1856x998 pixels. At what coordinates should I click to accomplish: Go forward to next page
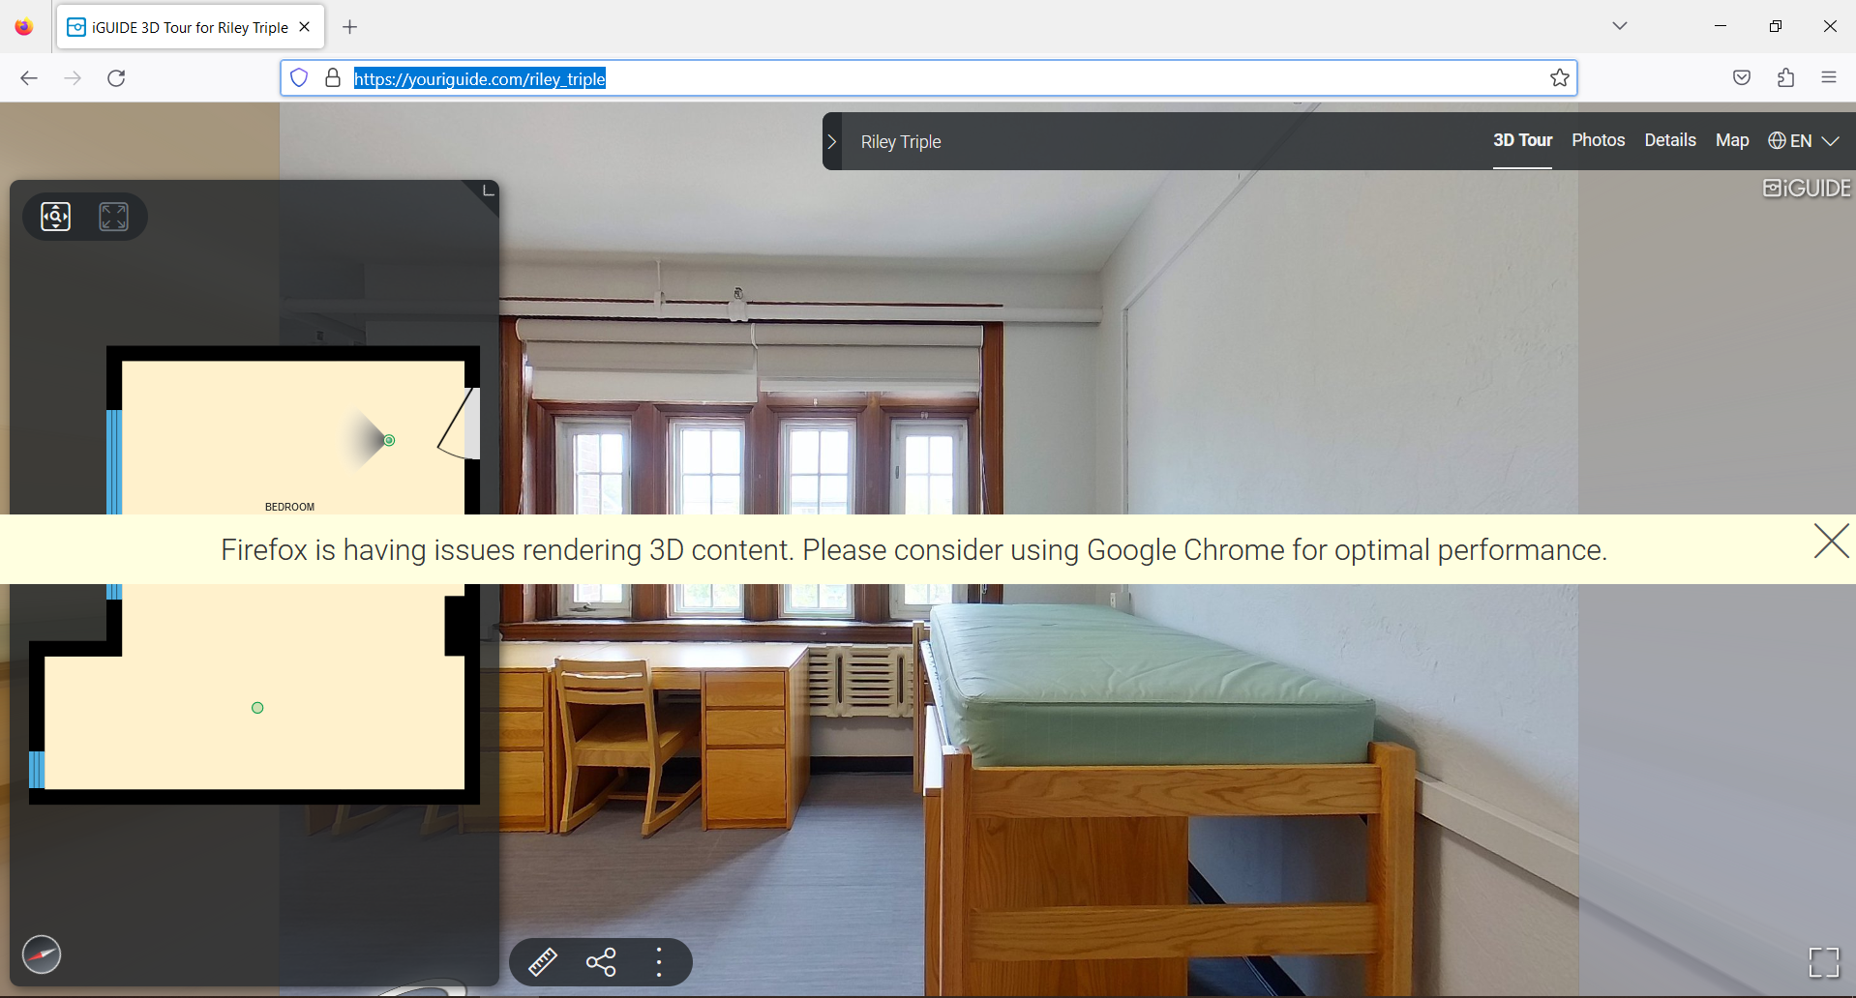tap(73, 78)
